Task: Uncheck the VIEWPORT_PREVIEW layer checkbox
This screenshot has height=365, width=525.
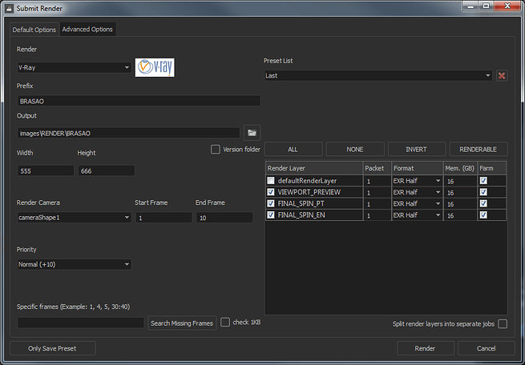Action: tap(272, 192)
